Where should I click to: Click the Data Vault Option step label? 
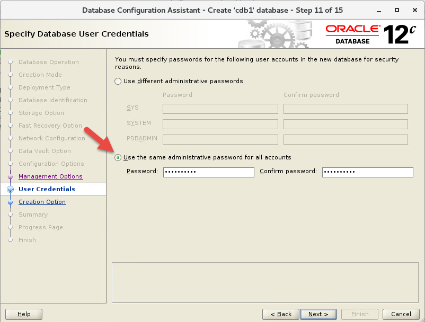[x=45, y=151]
